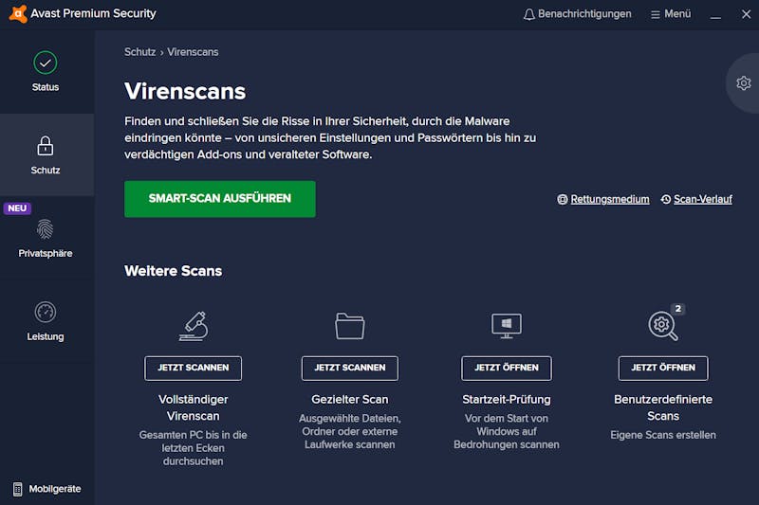Screen dimensions: 759x505
Task: Click the Rettungsmedium lifebuoy icon
Action: coord(562,199)
